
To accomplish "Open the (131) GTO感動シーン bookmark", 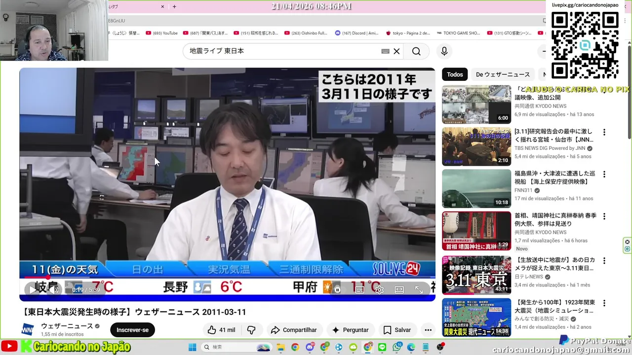I will tap(509, 33).
